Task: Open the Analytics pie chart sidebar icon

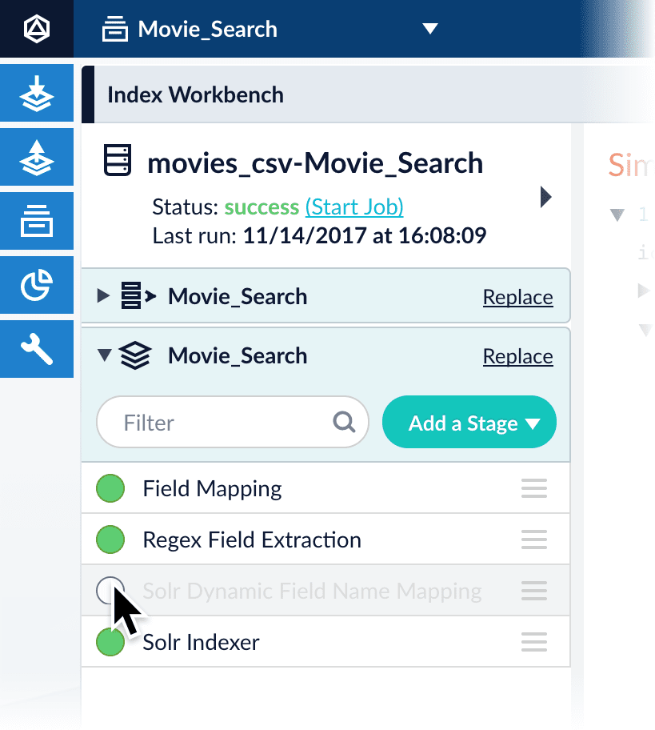Action: coord(36,285)
